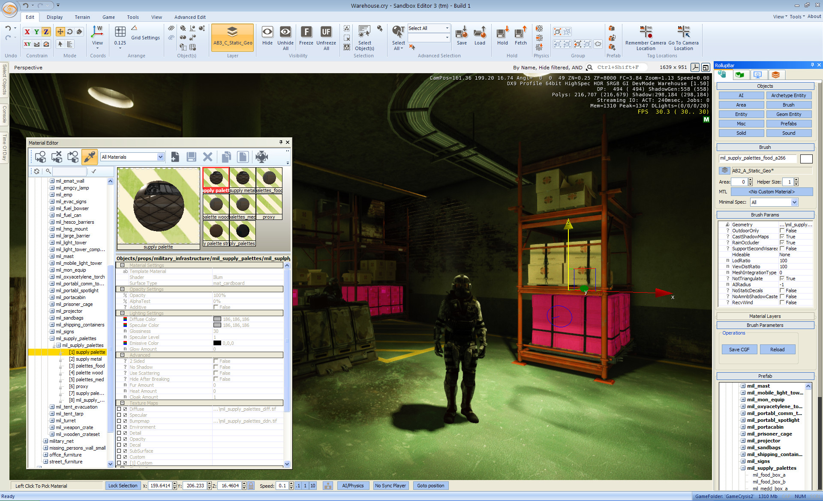The width and height of the screenshot is (823, 501).
Task: Click the Emissive Color black swatch
Action: tap(217, 343)
